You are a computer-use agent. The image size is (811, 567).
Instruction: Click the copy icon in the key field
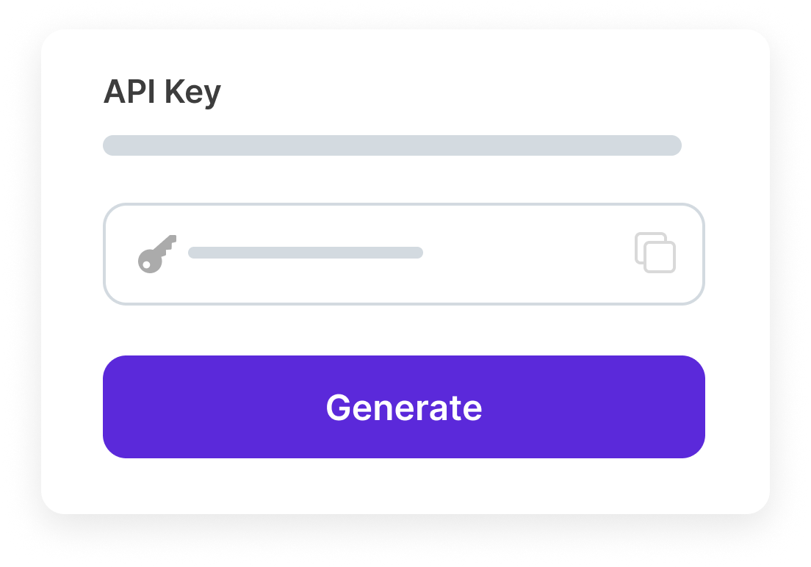[655, 253]
